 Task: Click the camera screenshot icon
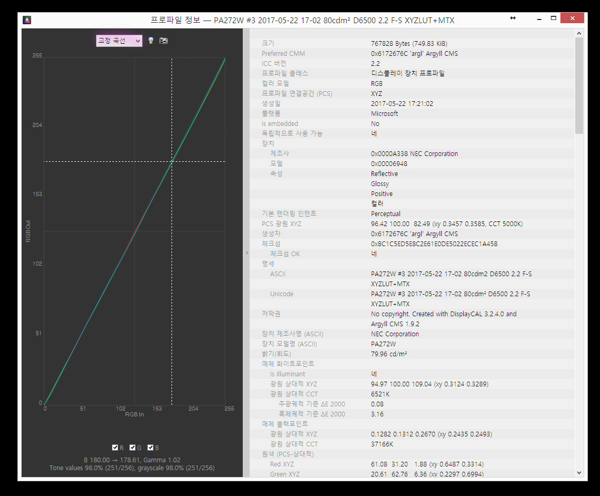(164, 41)
